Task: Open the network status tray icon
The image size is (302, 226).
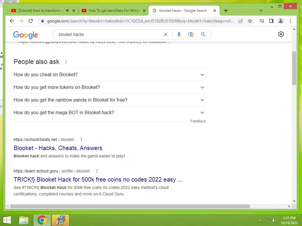Action: point(267,220)
